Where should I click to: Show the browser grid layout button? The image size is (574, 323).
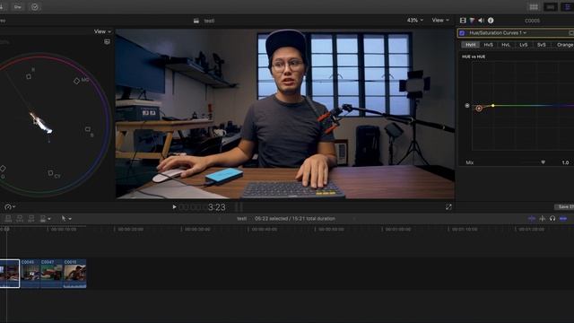pyautogui.click(x=534, y=7)
